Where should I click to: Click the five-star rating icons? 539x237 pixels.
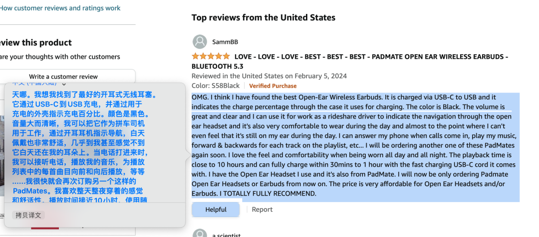point(211,56)
